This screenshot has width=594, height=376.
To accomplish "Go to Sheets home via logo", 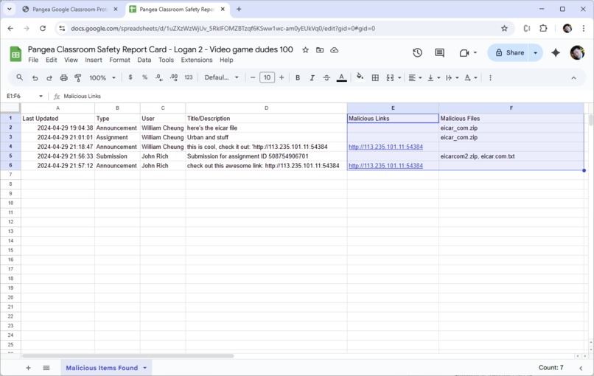I will [x=15, y=55].
